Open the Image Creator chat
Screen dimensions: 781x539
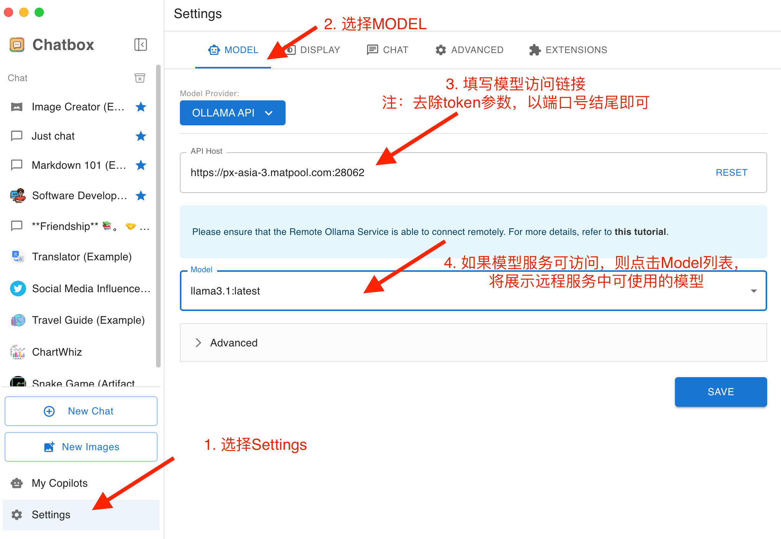(79, 106)
